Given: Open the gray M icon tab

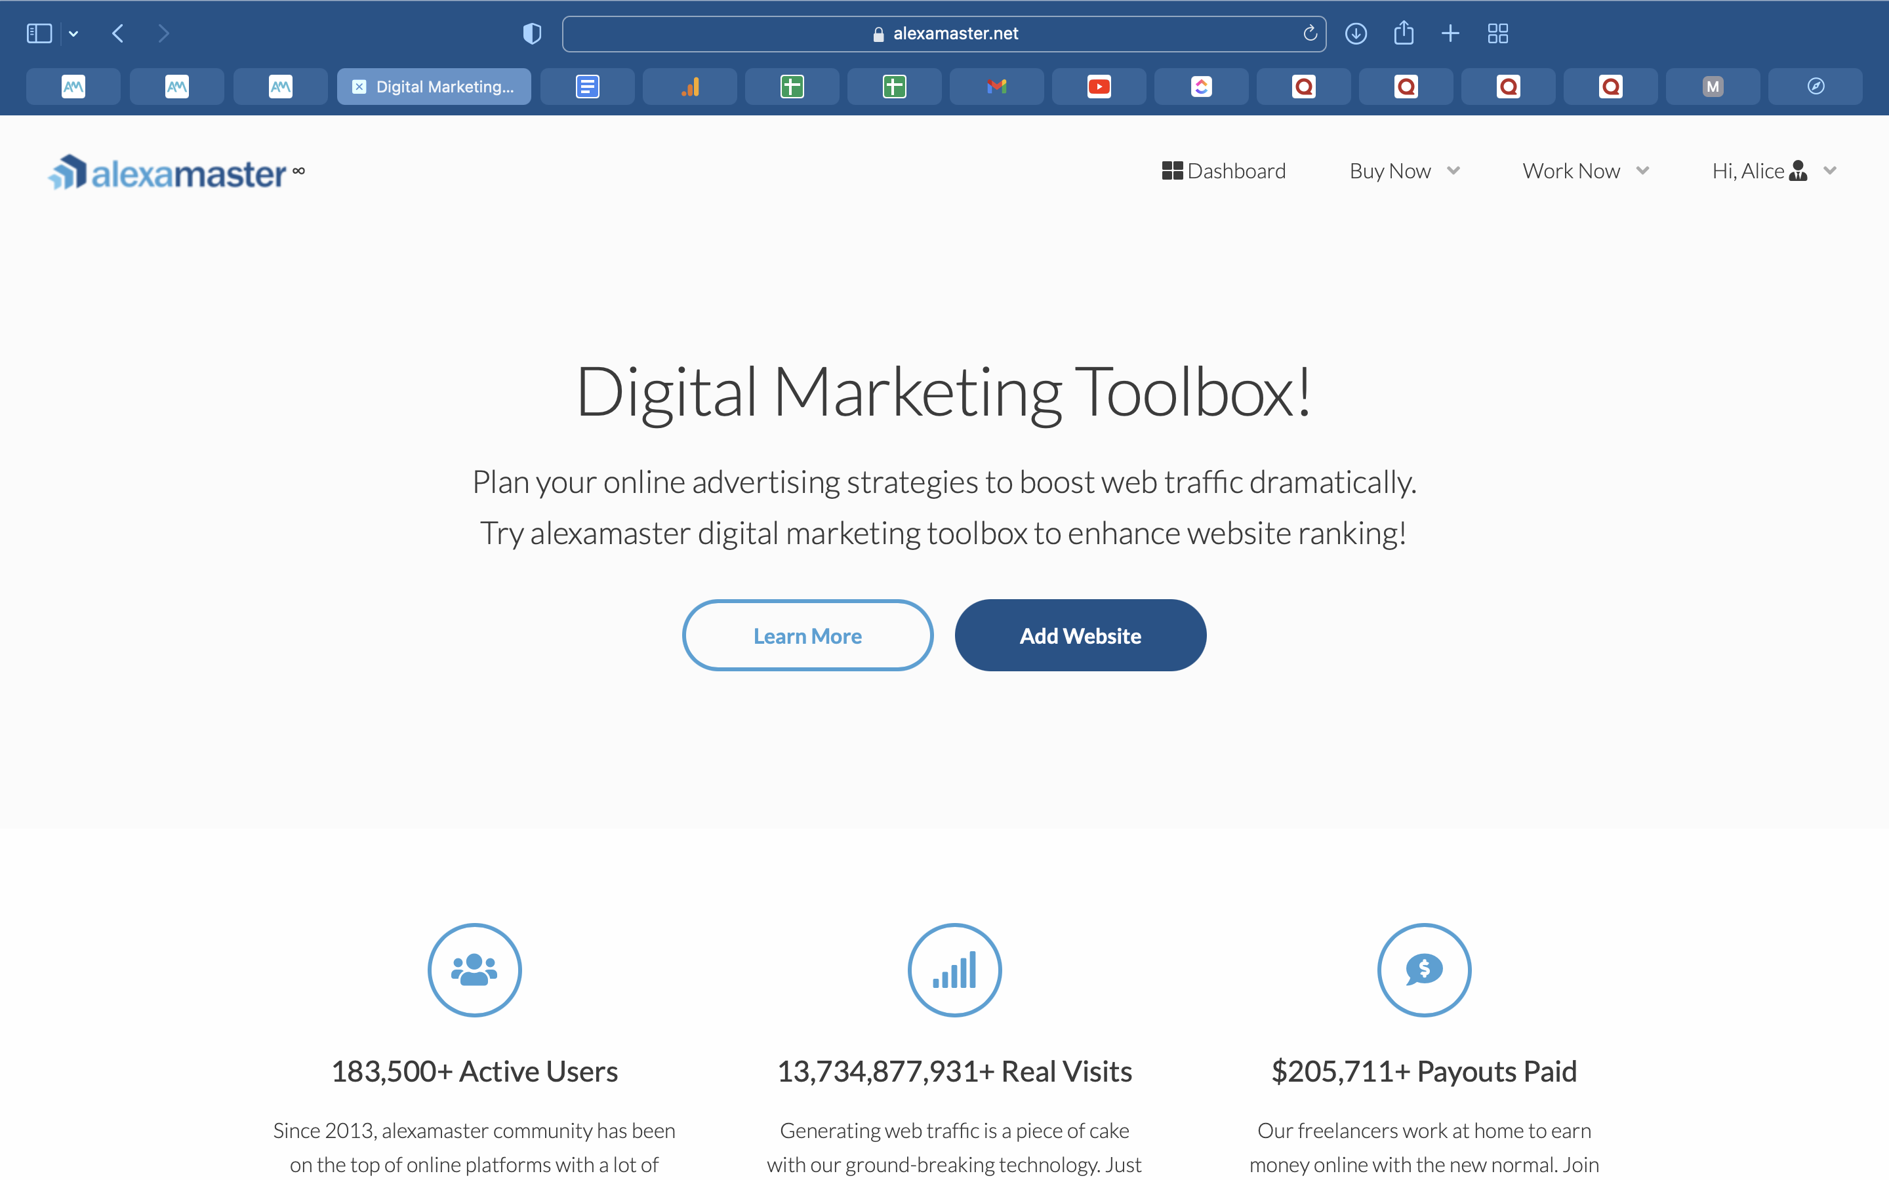Looking at the screenshot, I should click(1713, 87).
